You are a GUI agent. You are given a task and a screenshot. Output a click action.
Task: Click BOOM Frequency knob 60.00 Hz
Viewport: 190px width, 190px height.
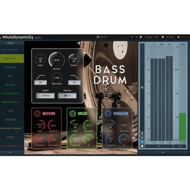40,139
